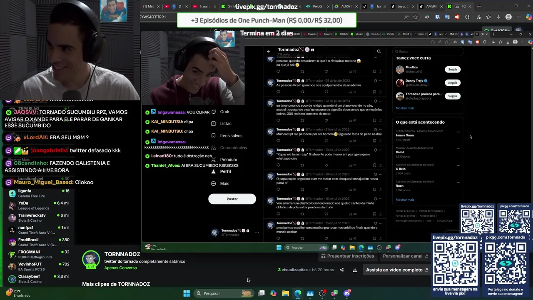Follow Muellzin with the Seguir button
Viewport: 533px width, 300px height.
pyautogui.click(x=453, y=70)
